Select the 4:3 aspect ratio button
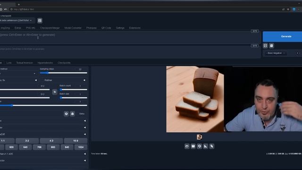 click(x=51, y=141)
